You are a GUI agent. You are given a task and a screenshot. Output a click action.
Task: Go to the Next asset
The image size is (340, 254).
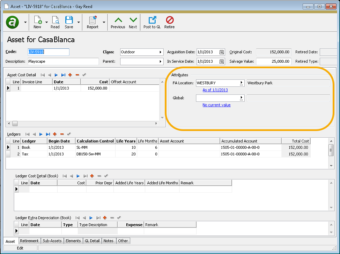pos(133,21)
